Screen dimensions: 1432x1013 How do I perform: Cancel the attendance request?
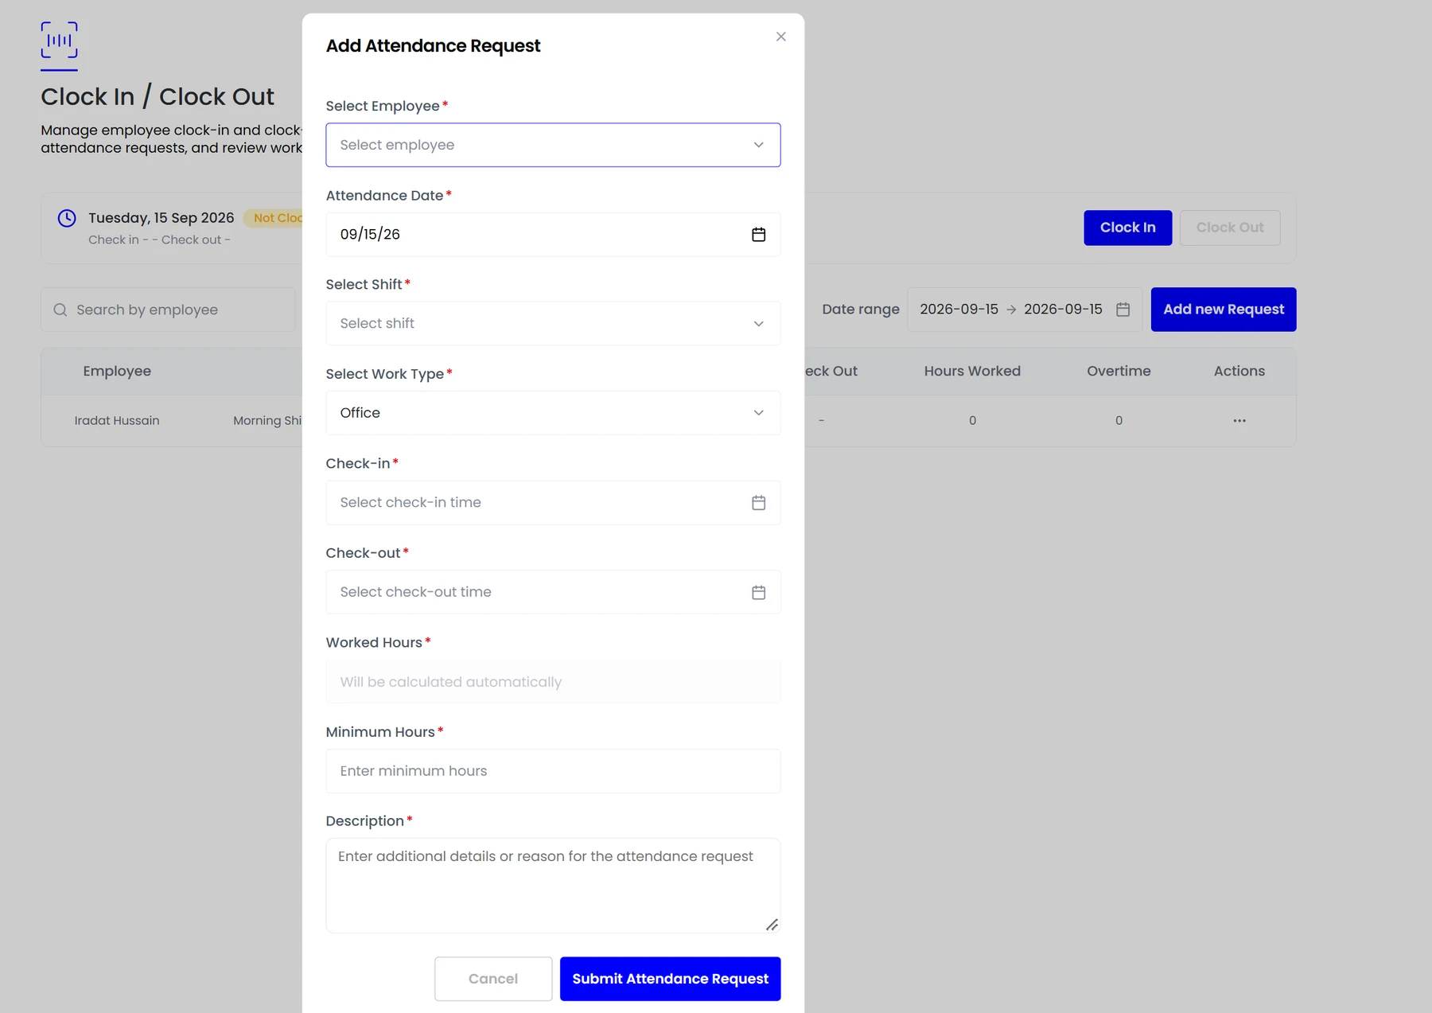tap(493, 979)
